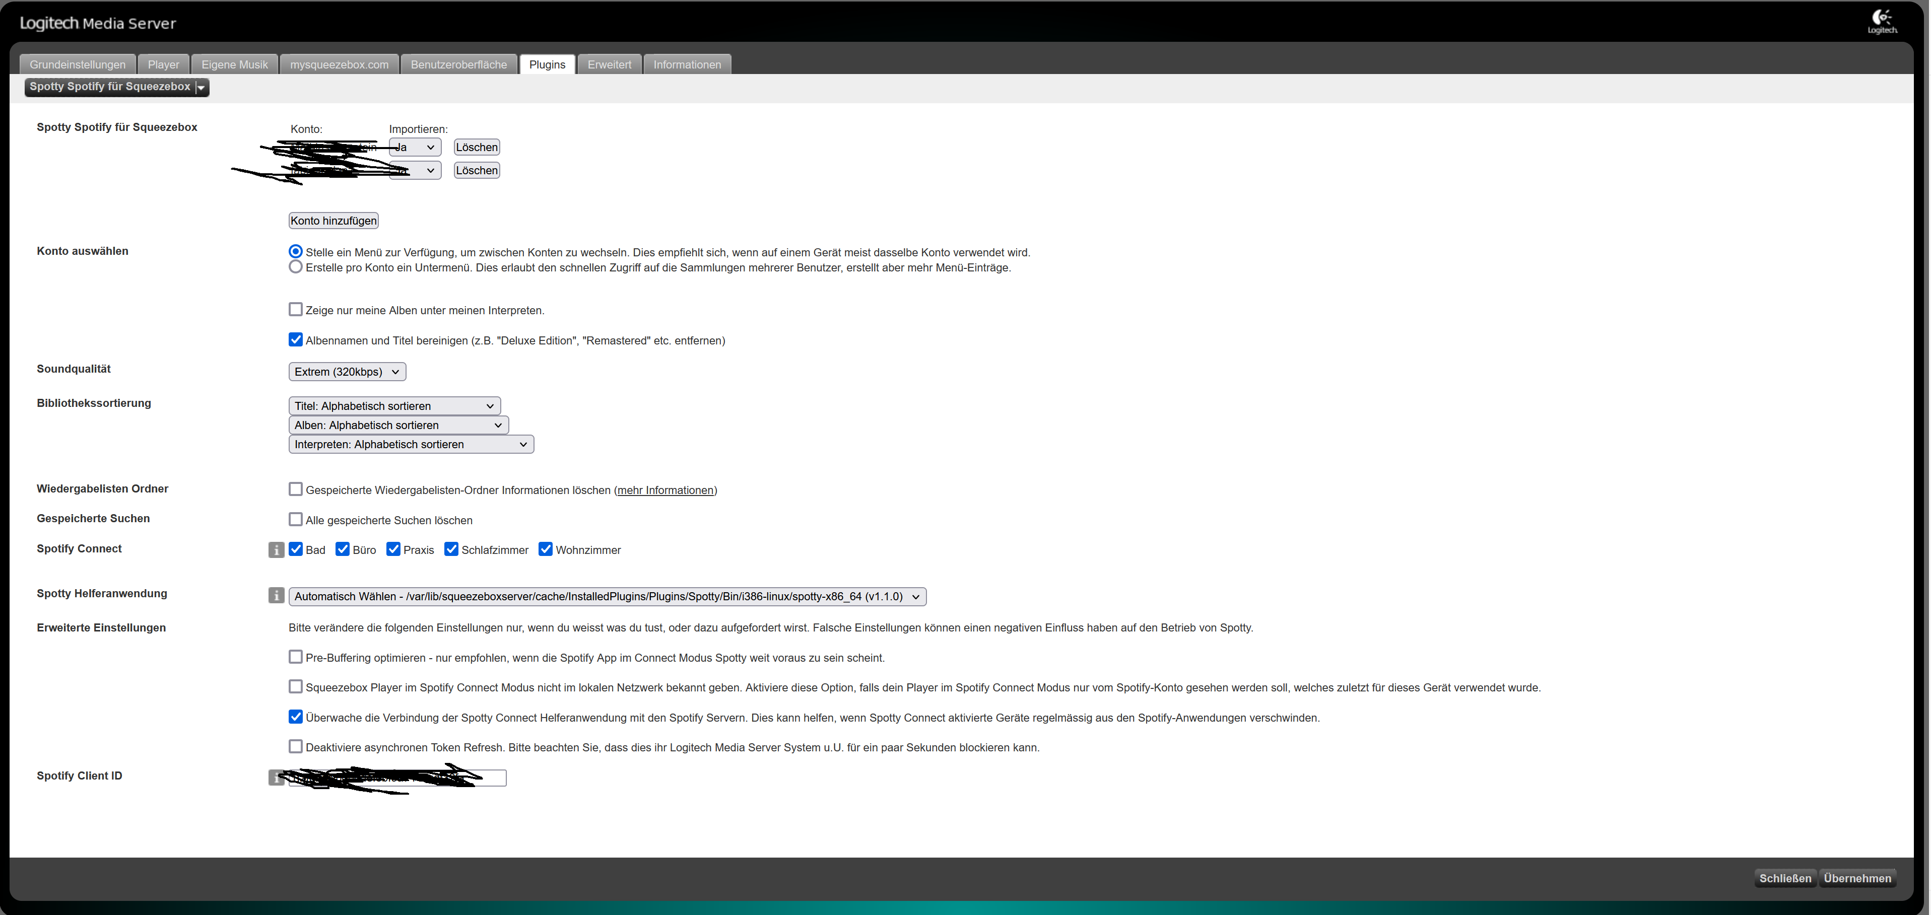Click info icon beside Spotify Connect
This screenshot has width=1931, height=915.
(x=276, y=550)
